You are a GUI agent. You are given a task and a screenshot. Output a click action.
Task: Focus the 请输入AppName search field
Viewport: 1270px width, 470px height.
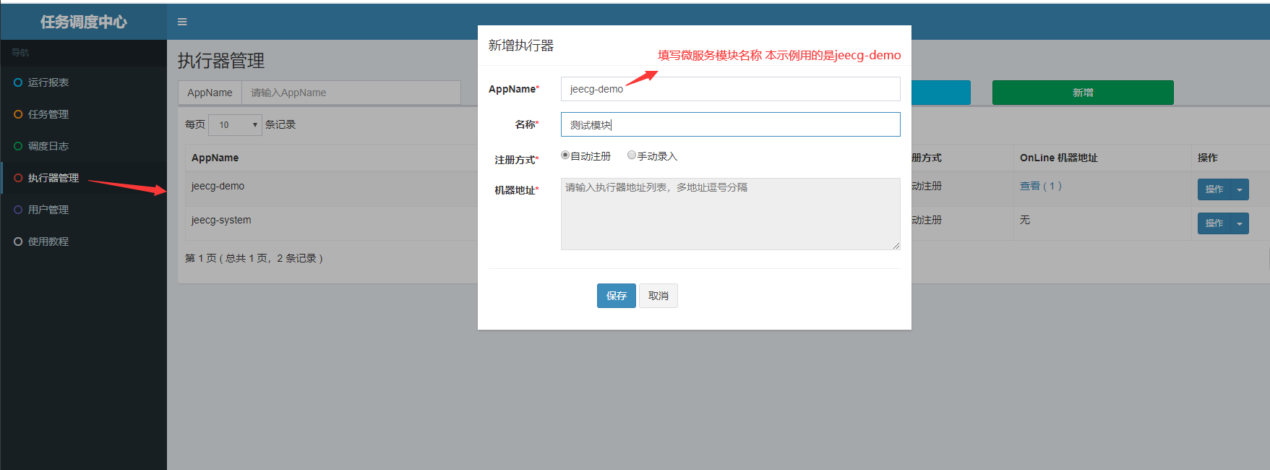[x=351, y=93]
